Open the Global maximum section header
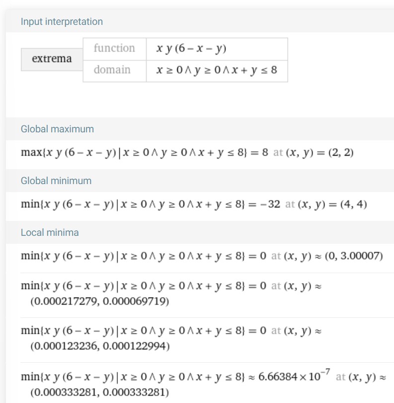 pos(57,129)
